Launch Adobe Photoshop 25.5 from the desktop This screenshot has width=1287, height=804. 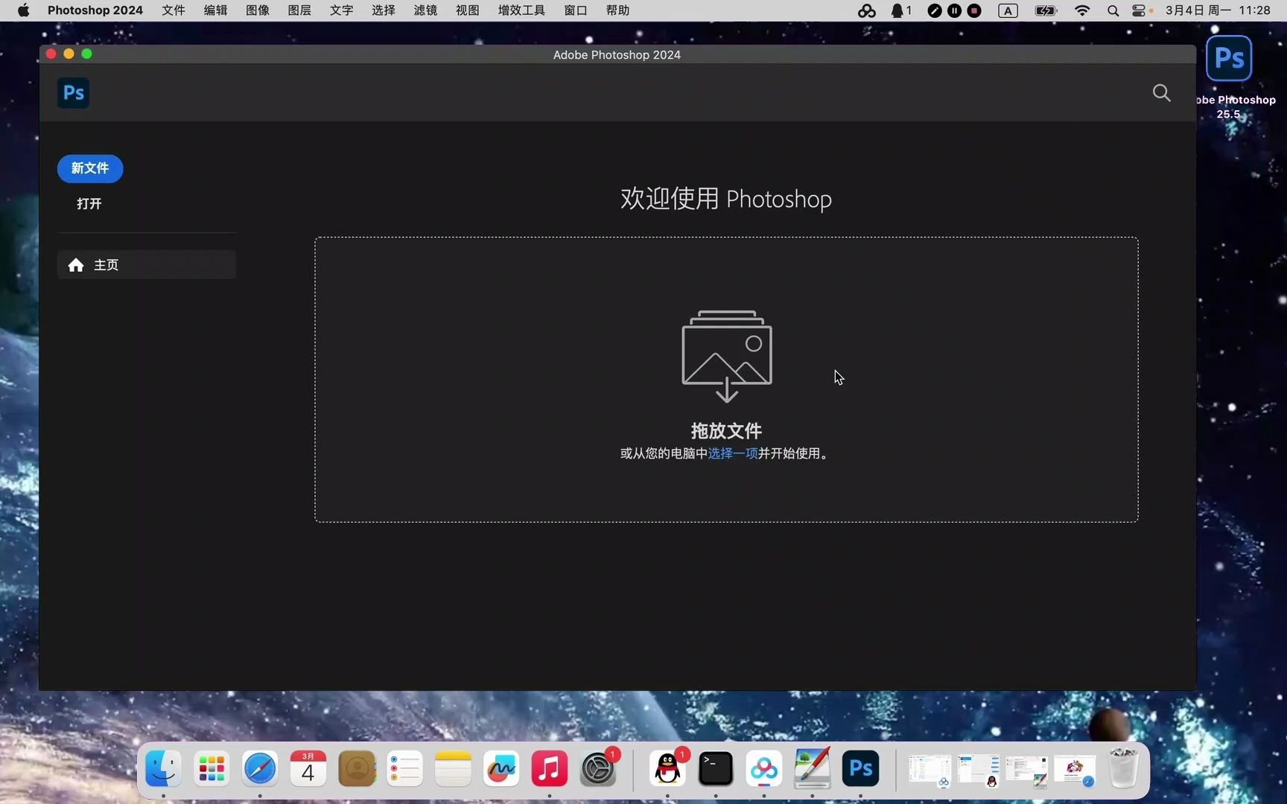pos(1229,58)
